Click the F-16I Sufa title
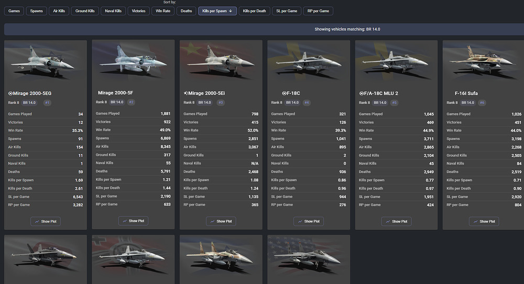The width and height of the screenshot is (524, 284). pos(466,94)
